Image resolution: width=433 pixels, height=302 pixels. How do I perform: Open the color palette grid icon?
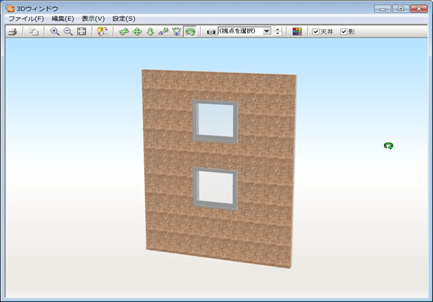pos(297,32)
